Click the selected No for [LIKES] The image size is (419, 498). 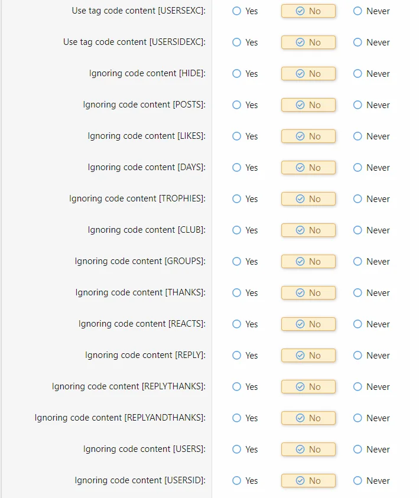pyautogui.click(x=308, y=136)
